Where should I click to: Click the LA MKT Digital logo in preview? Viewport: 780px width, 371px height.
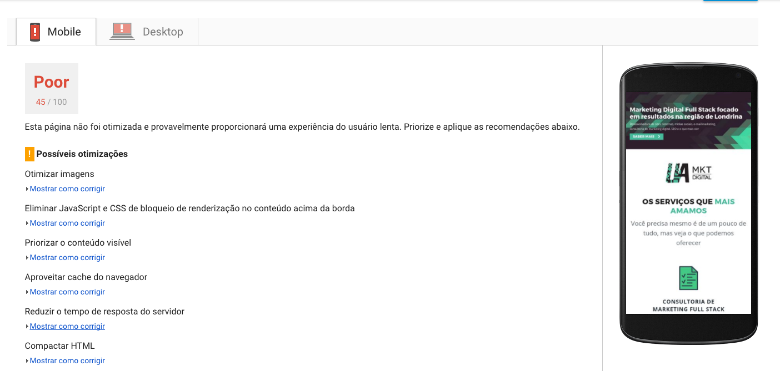click(x=688, y=172)
